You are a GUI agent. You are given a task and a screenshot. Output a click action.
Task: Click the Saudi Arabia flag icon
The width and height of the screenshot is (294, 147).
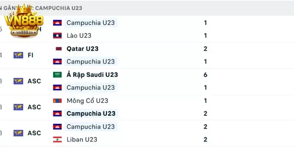[57, 75]
